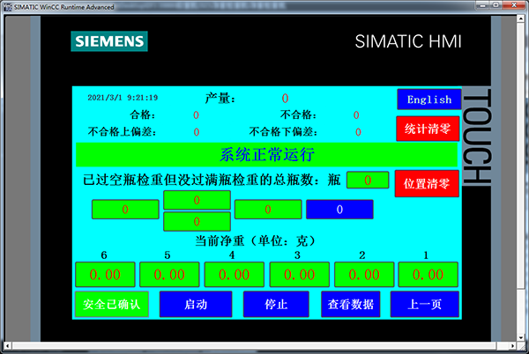
Task: Select the net weight field for channel 6
Action: [x=105, y=275]
